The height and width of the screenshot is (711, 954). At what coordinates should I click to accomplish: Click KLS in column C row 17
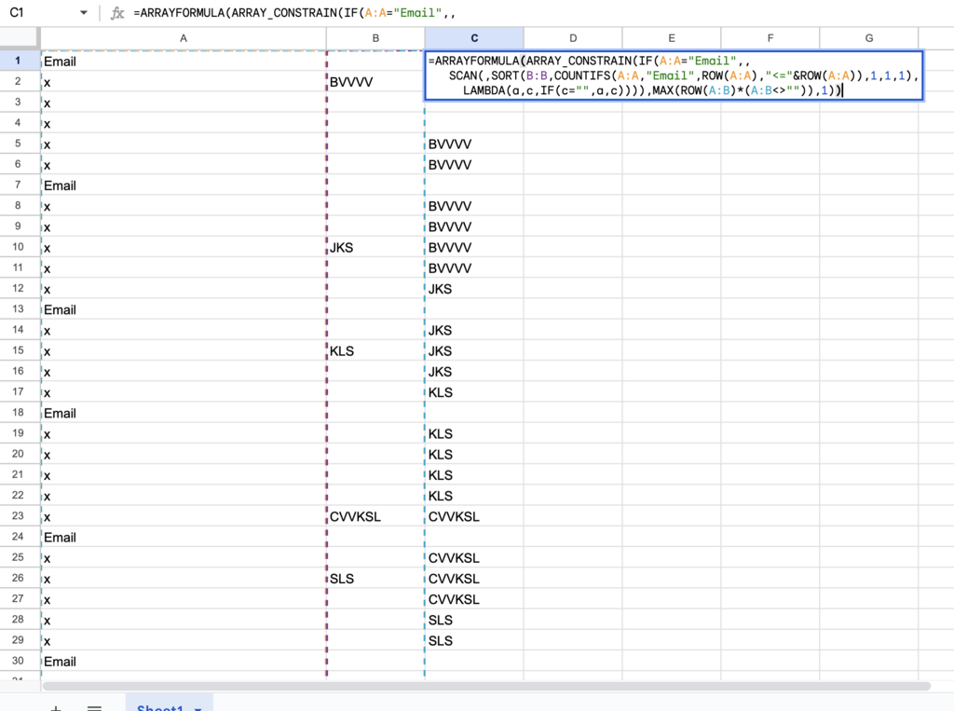tap(474, 392)
